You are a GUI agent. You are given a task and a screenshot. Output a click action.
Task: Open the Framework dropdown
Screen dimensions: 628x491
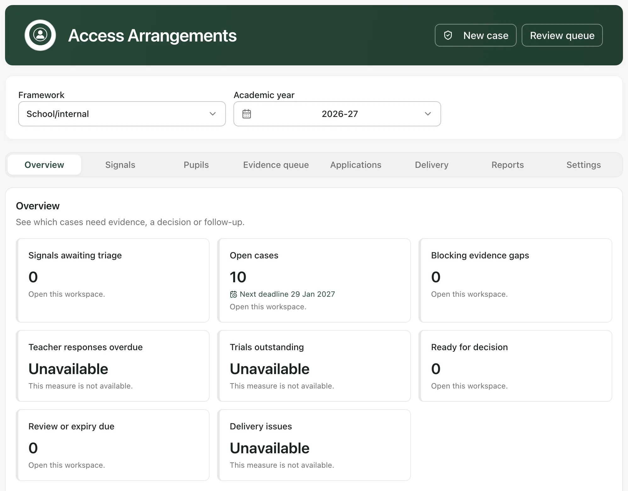coord(122,114)
